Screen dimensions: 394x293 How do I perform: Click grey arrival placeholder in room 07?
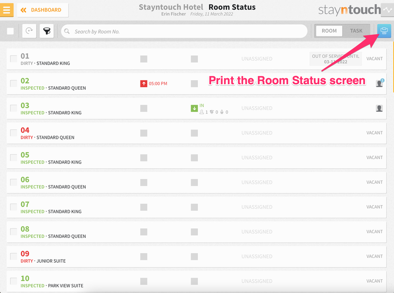coord(194,207)
